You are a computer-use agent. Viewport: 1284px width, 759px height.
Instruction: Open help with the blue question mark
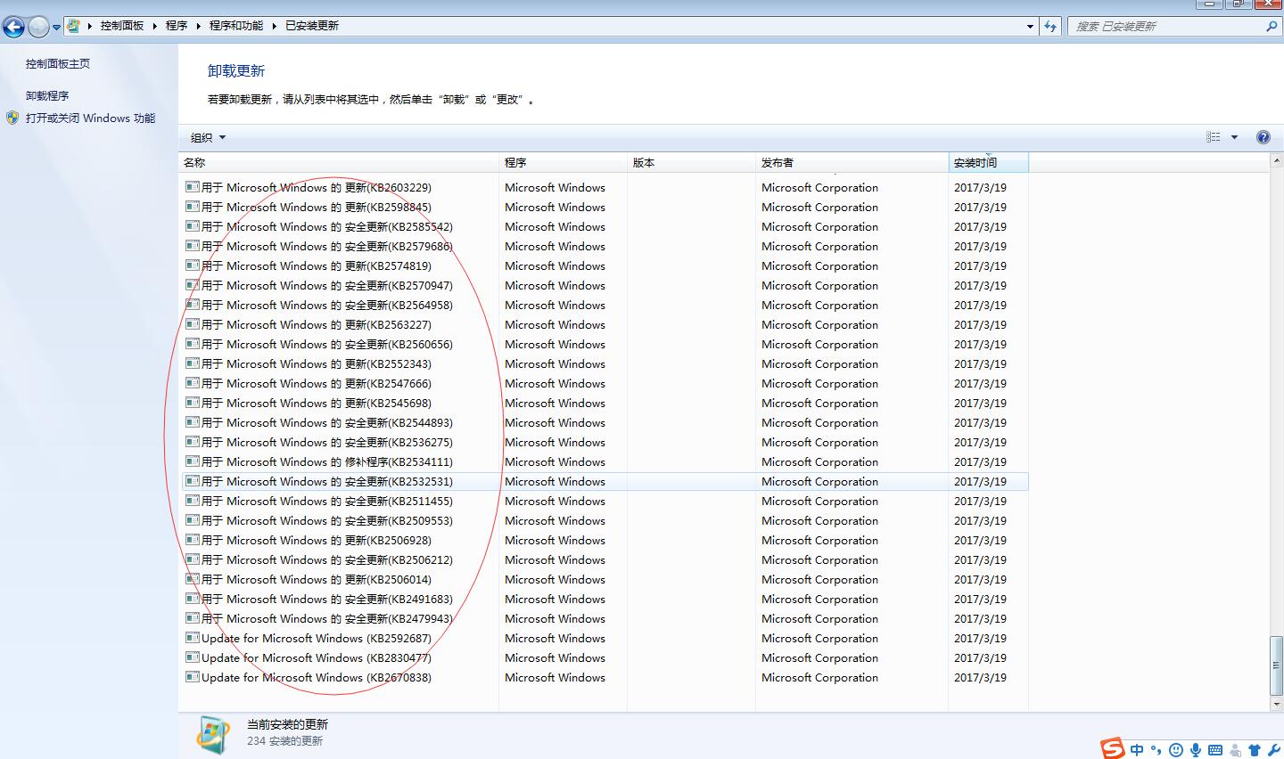1263,137
